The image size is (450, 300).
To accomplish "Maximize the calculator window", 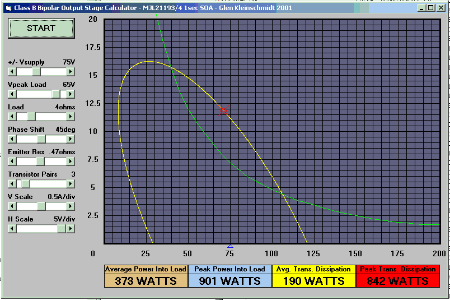I will [431, 8].
